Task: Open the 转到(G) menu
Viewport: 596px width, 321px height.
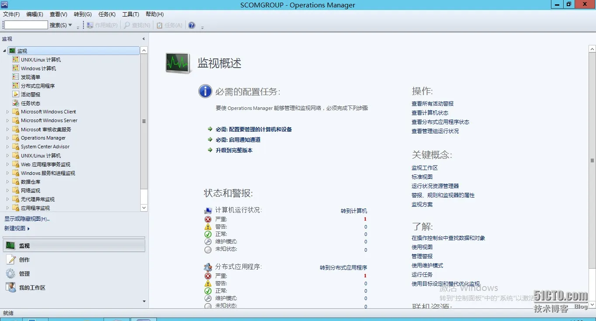Action: pos(83,14)
